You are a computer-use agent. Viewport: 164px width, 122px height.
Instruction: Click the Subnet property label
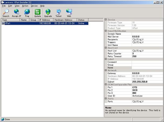click(111, 82)
